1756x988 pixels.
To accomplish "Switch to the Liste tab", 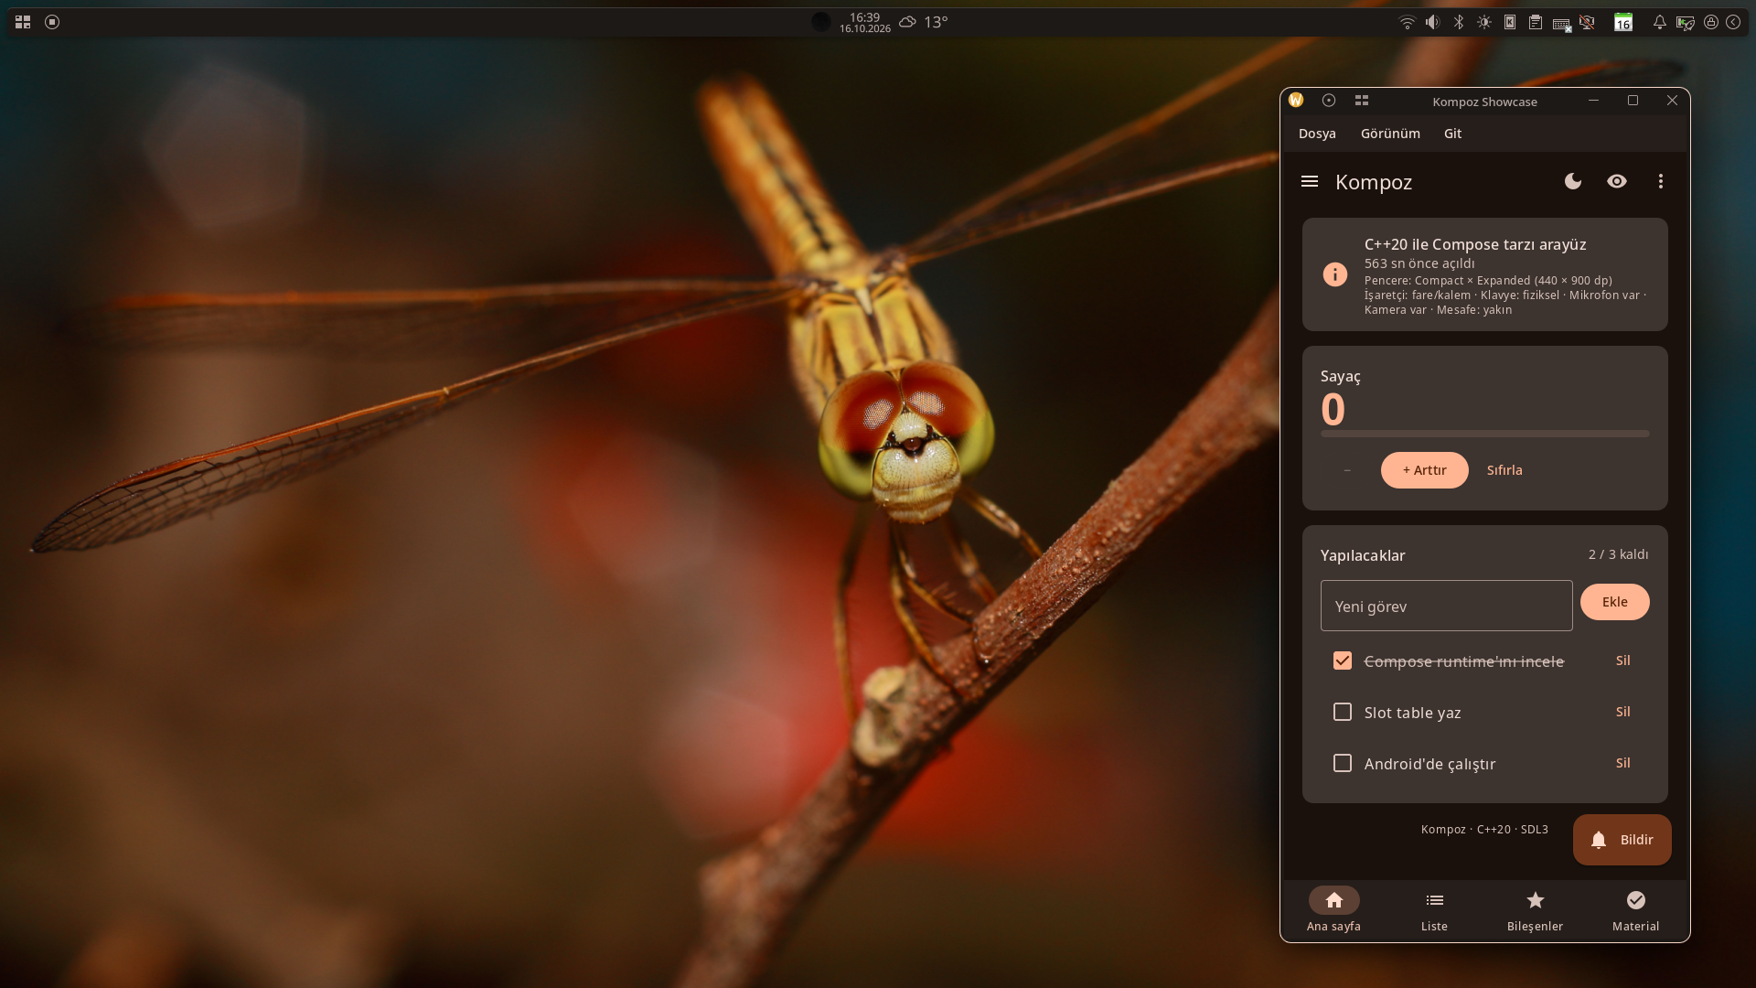I will coord(1434,911).
